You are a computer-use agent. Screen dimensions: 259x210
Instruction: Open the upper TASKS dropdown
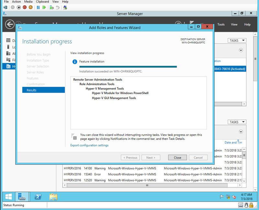(237, 41)
